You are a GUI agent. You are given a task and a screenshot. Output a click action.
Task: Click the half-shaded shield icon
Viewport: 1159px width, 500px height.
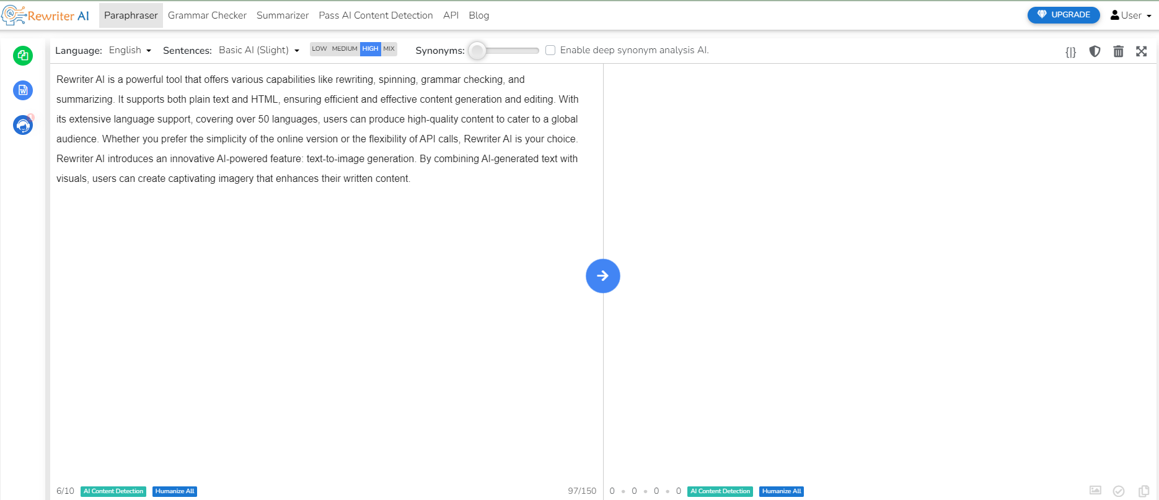1095,51
